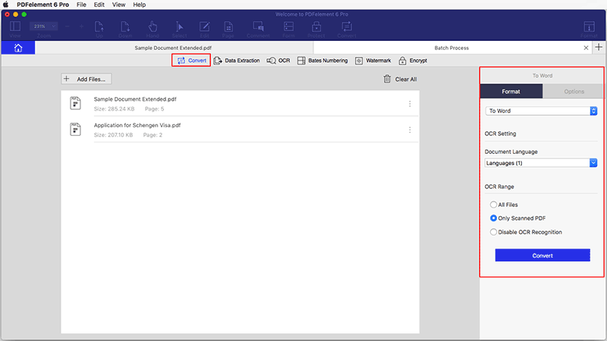
Task: Choose the Select tool
Action: [179, 29]
